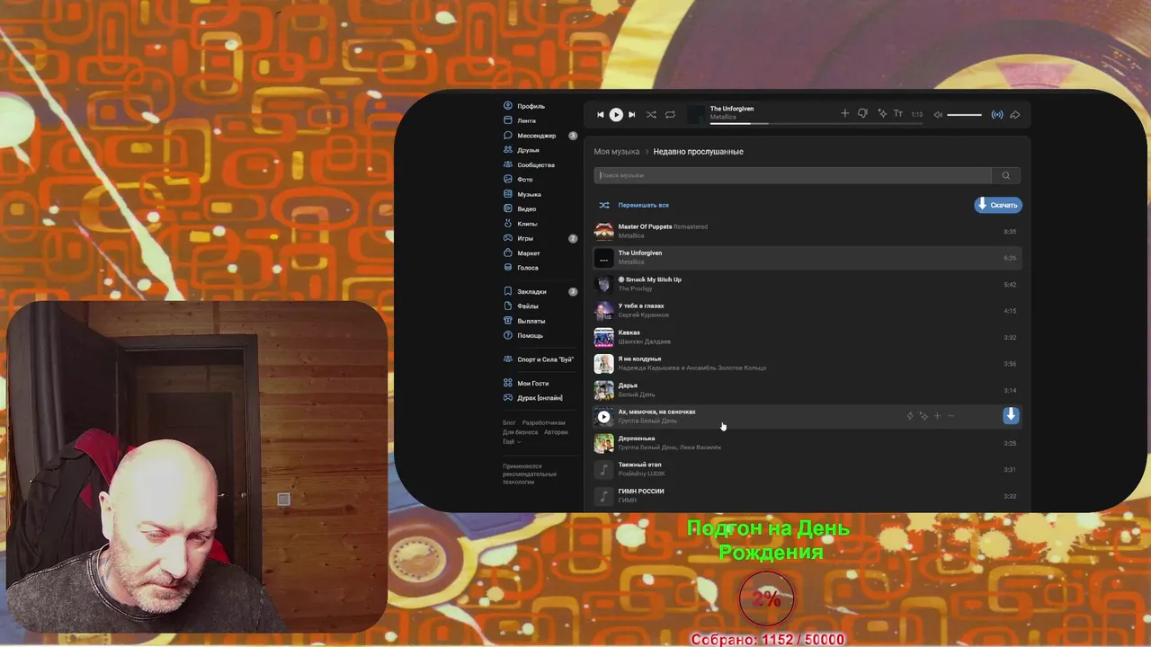Click the Маркет bag icon
1151x647 pixels.
pos(508,253)
